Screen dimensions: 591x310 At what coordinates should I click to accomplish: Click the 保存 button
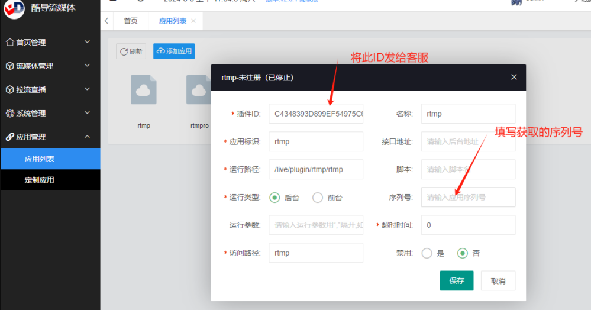coord(456,281)
